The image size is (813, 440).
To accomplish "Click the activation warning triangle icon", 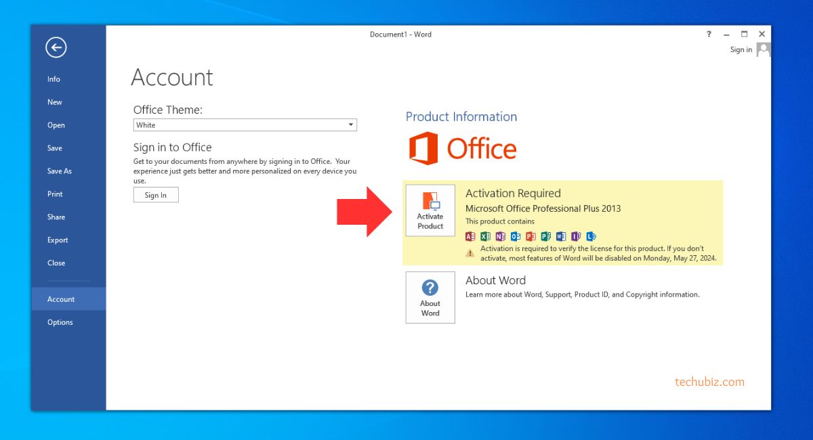I will pyautogui.click(x=470, y=252).
